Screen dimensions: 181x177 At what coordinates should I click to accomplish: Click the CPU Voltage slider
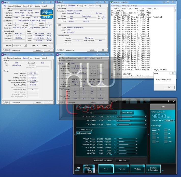pos(131,120)
